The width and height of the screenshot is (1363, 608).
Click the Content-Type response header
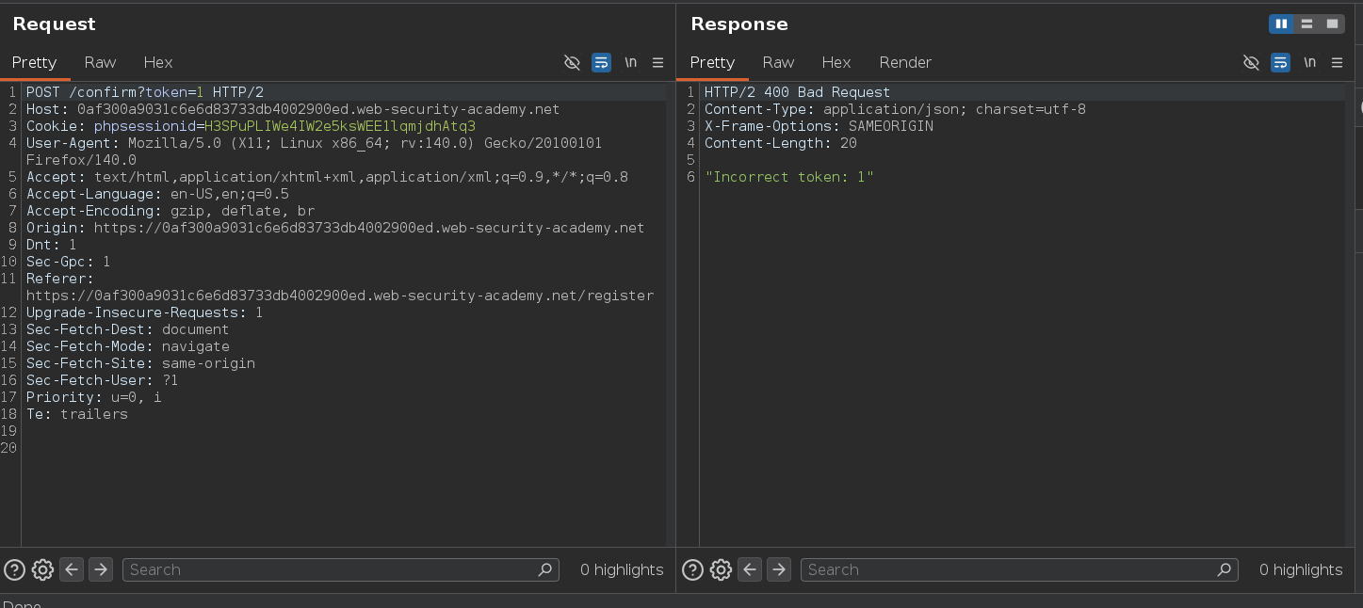(895, 109)
